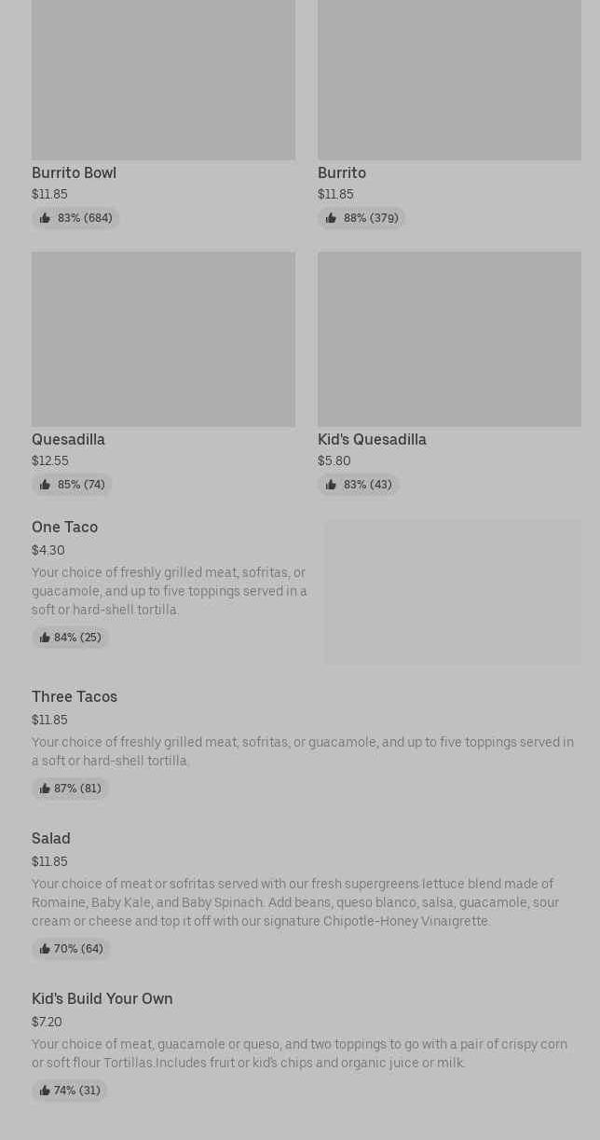Click thumbs-up icon under Kid's Quesadilla
Viewport: 600px width, 1140px height.
331,485
